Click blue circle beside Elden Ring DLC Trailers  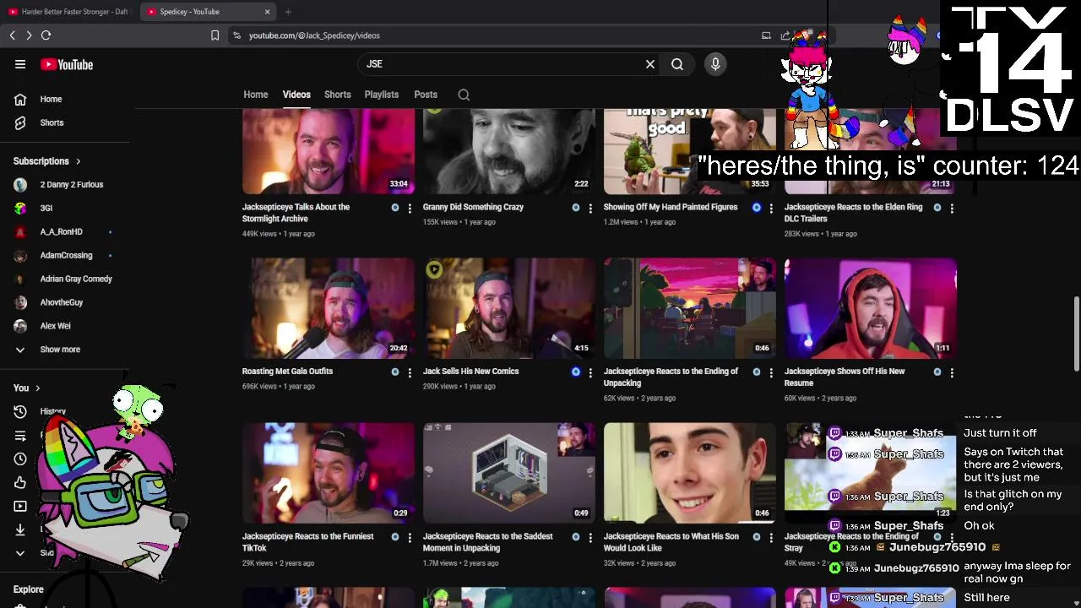(937, 208)
